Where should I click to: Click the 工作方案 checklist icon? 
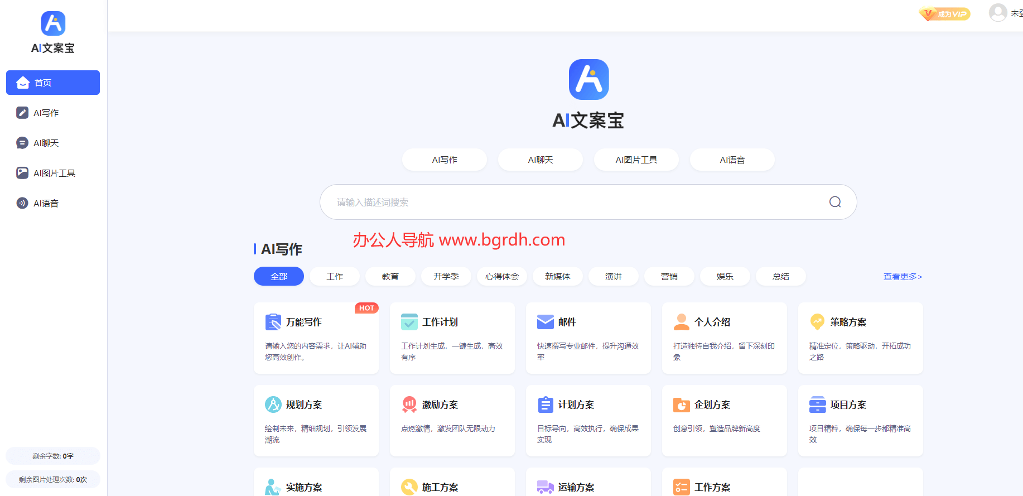click(x=682, y=487)
